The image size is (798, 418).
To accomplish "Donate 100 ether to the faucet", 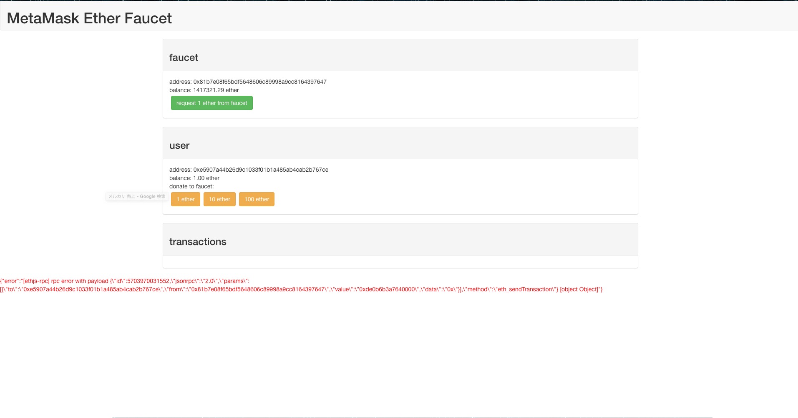I will click(x=257, y=199).
